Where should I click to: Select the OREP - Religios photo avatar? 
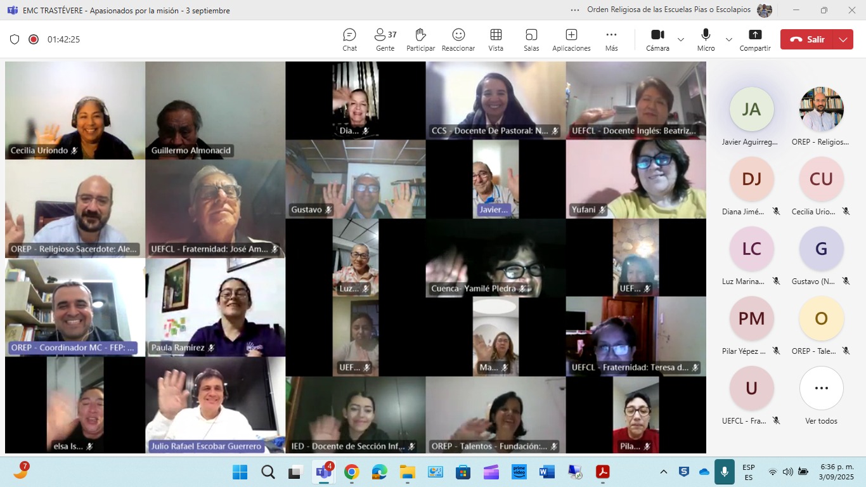coord(822,109)
